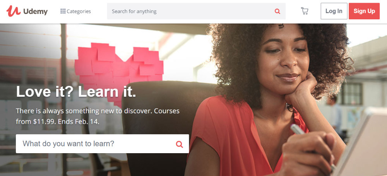
Task: Click the "from $11.99. Ends Feb. 14." line
Action: (58, 122)
